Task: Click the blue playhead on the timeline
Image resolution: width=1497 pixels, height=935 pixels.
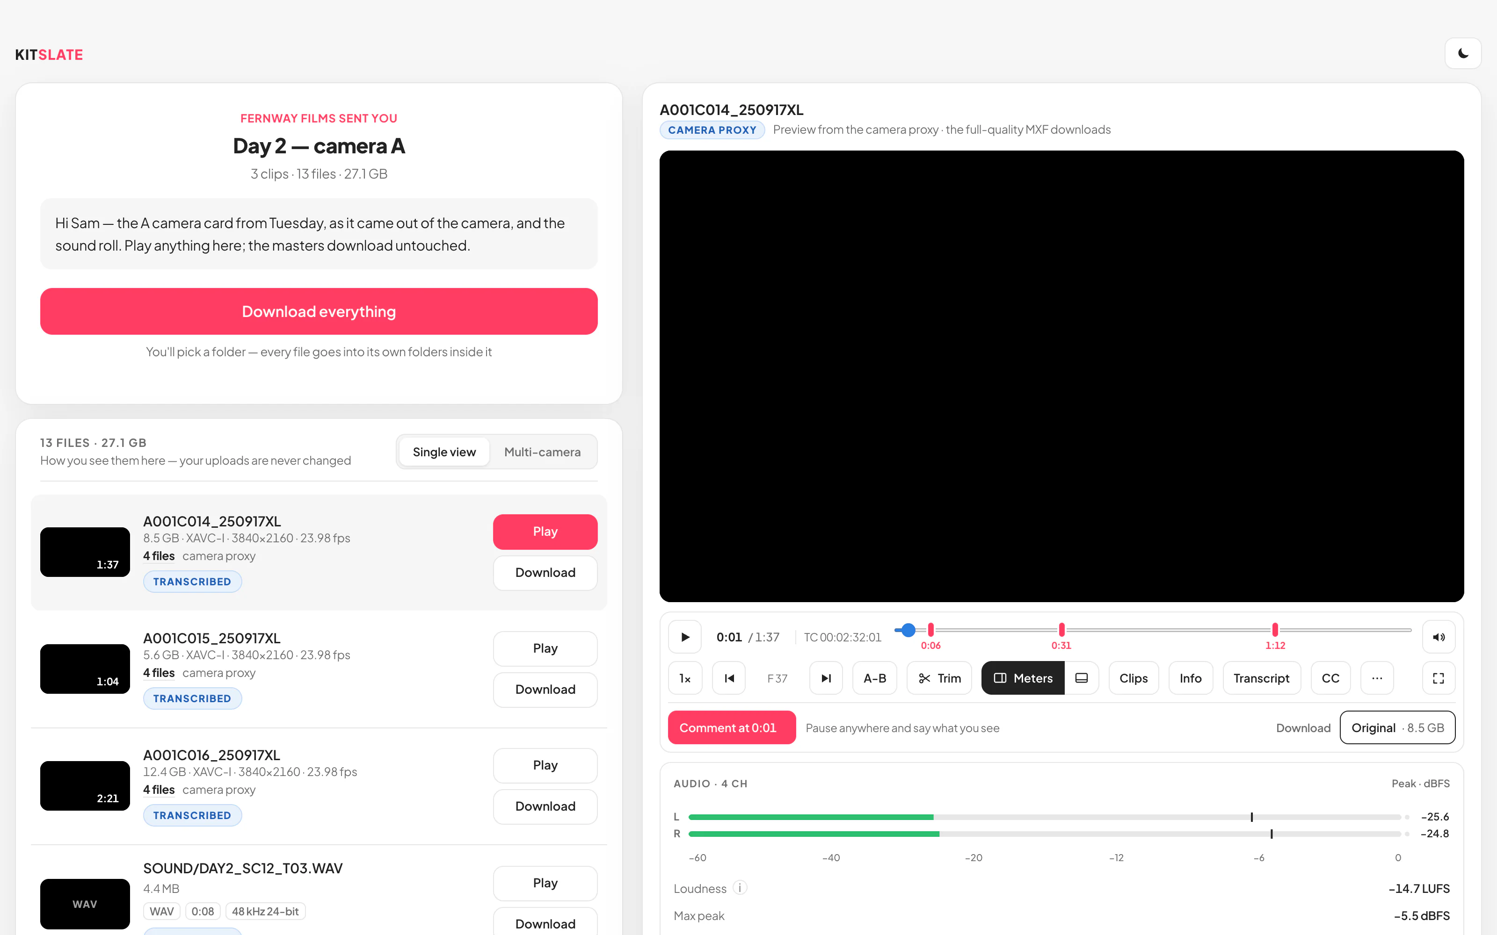Action: click(x=908, y=630)
